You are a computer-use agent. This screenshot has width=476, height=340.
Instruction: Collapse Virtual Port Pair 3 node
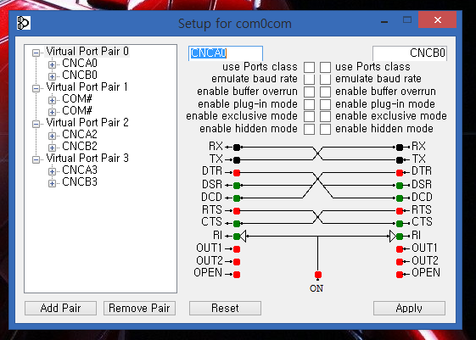(36, 159)
